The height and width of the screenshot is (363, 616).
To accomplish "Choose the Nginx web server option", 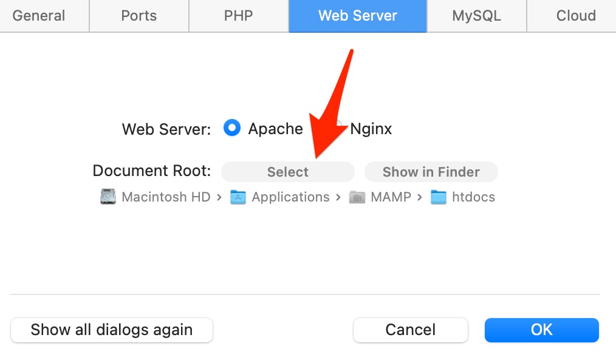I will coord(370,129).
